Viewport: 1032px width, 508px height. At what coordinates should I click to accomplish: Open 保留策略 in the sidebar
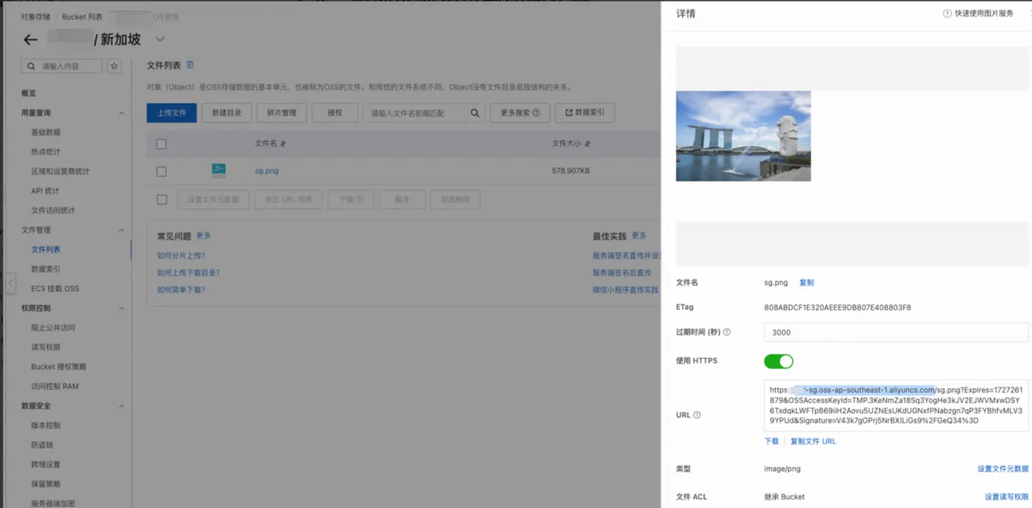click(46, 484)
